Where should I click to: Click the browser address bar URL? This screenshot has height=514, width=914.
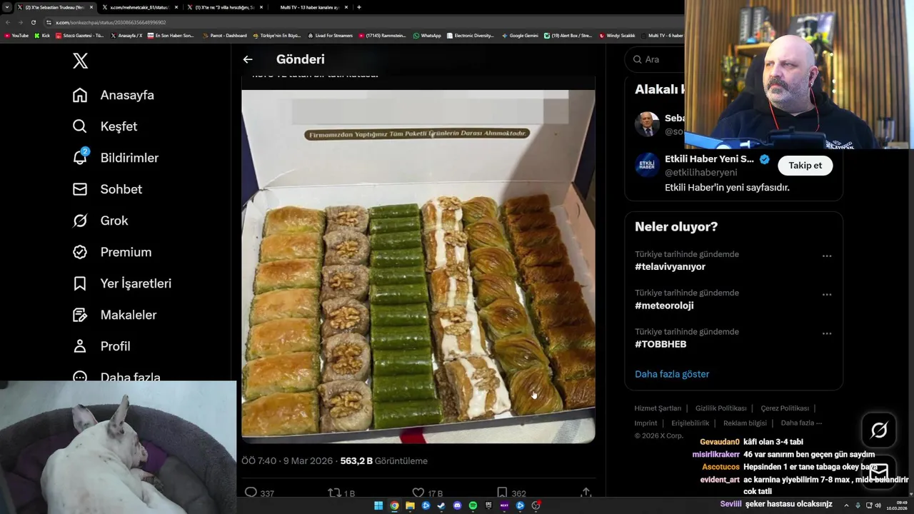pyautogui.click(x=111, y=22)
